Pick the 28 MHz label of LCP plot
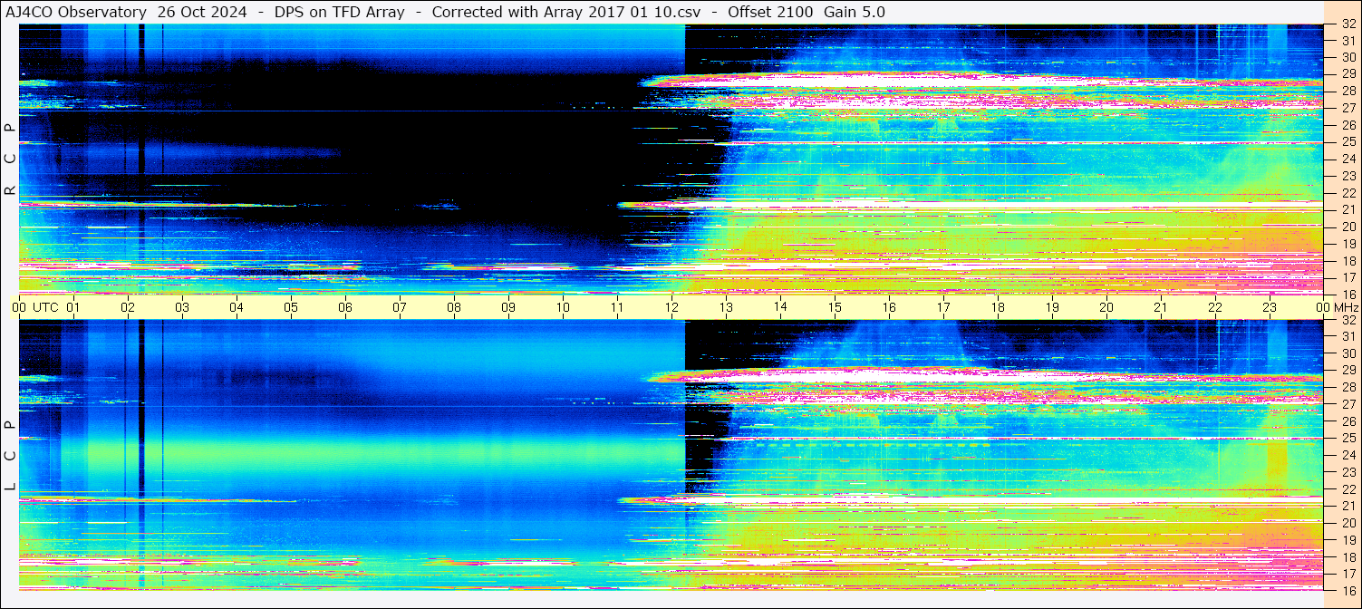The image size is (1362, 609). tap(1348, 387)
